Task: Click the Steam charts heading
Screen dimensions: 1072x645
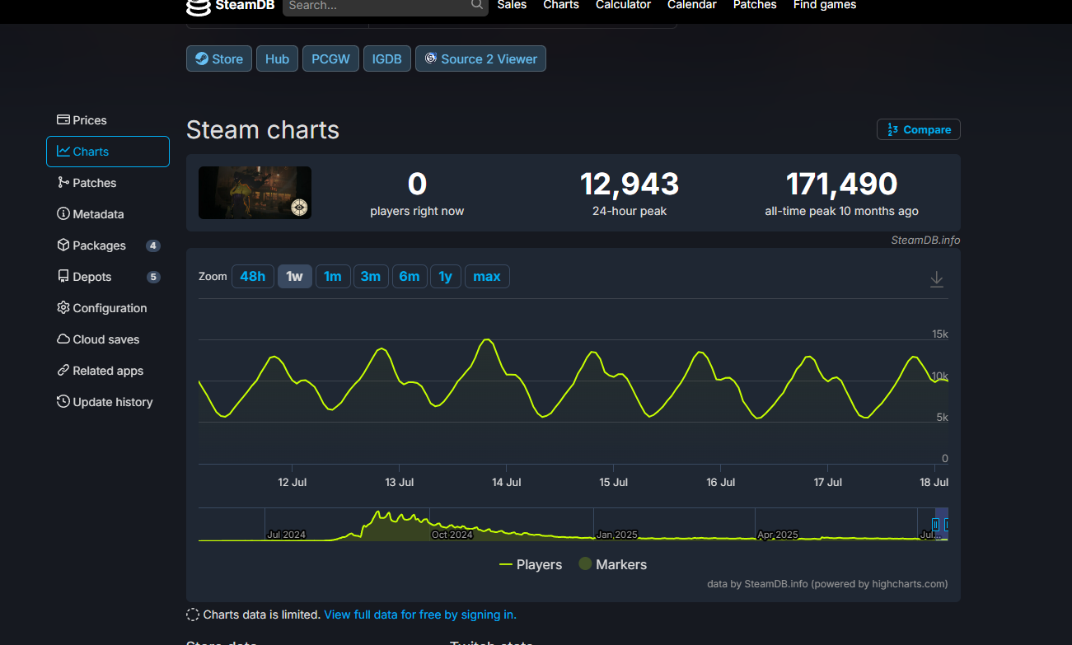Action: (x=263, y=129)
